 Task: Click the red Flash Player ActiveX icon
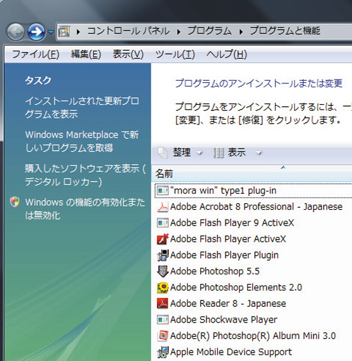click(x=163, y=239)
